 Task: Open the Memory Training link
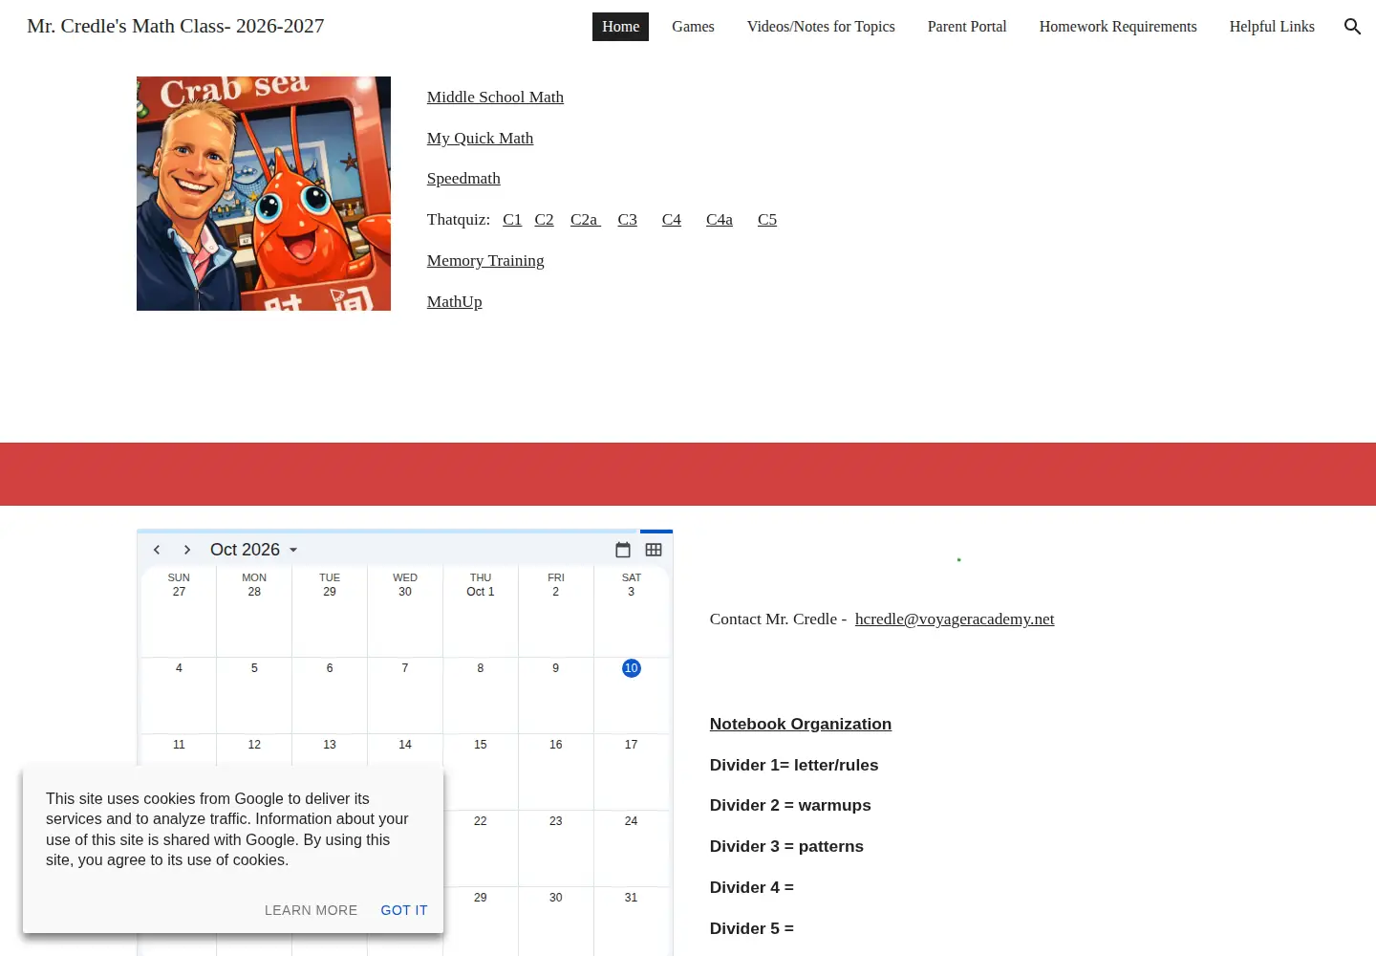coord(485,261)
